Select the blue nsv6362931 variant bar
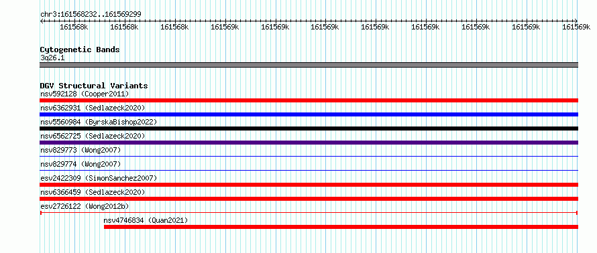 coord(309,114)
